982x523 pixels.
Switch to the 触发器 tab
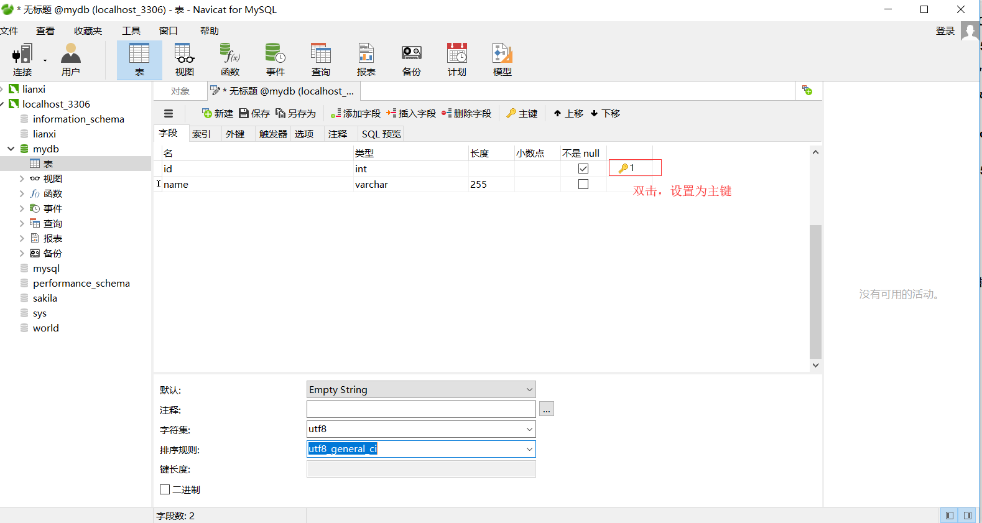click(273, 134)
